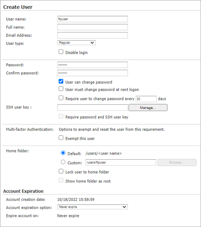Viewport: 201px width, 227px height.
Task: Enable Lock user to home folder
Action: coord(61,171)
